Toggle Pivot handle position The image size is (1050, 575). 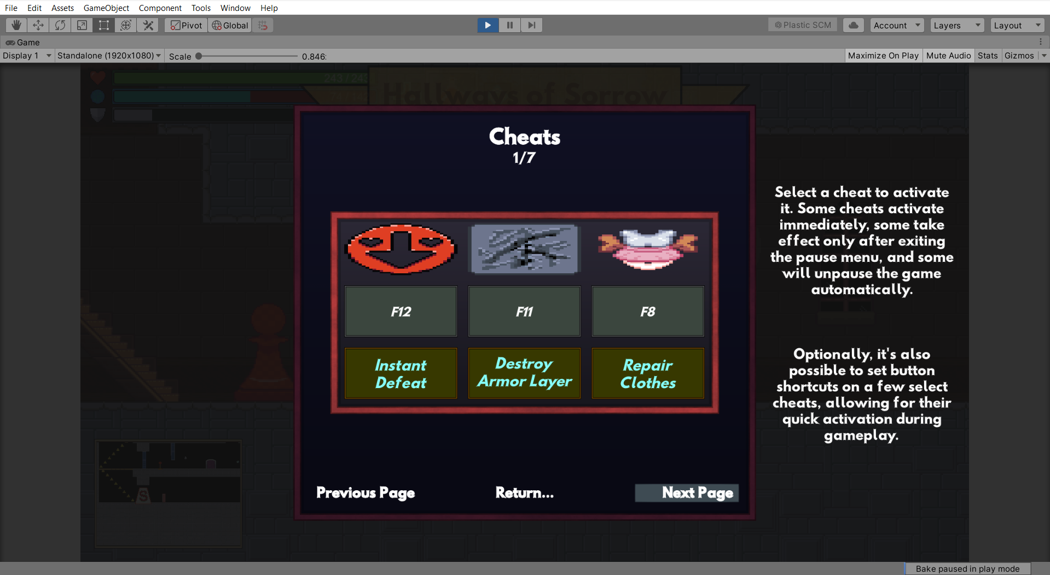tap(186, 25)
